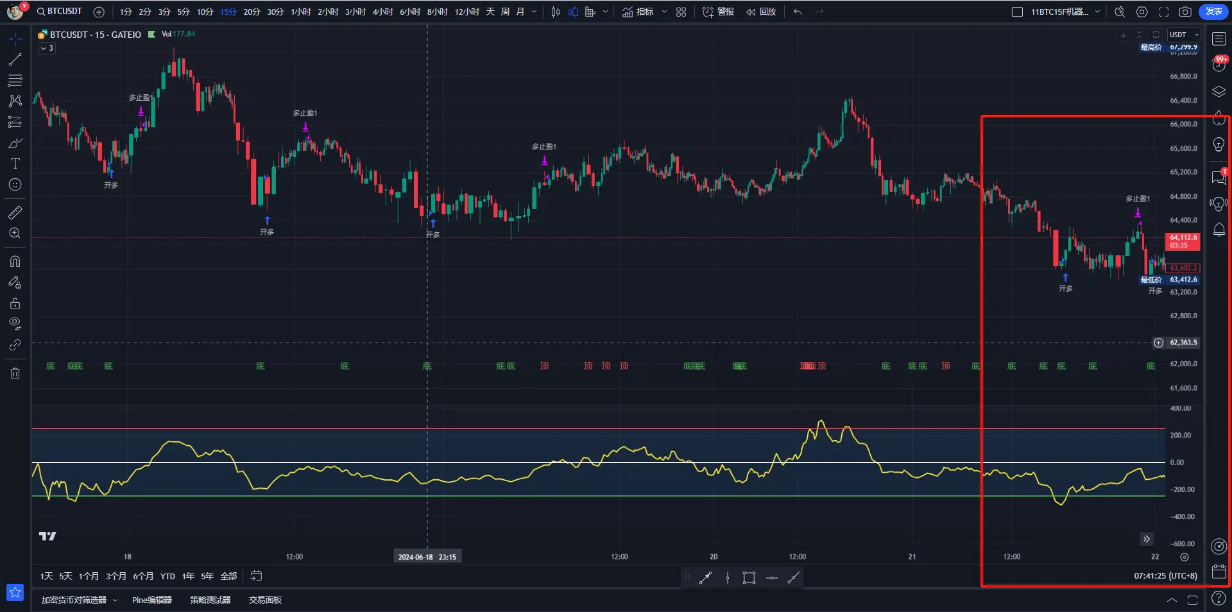This screenshot has width=1232, height=612.
Task: Open the forecasting and measurement tools
Action: [15, 122]
